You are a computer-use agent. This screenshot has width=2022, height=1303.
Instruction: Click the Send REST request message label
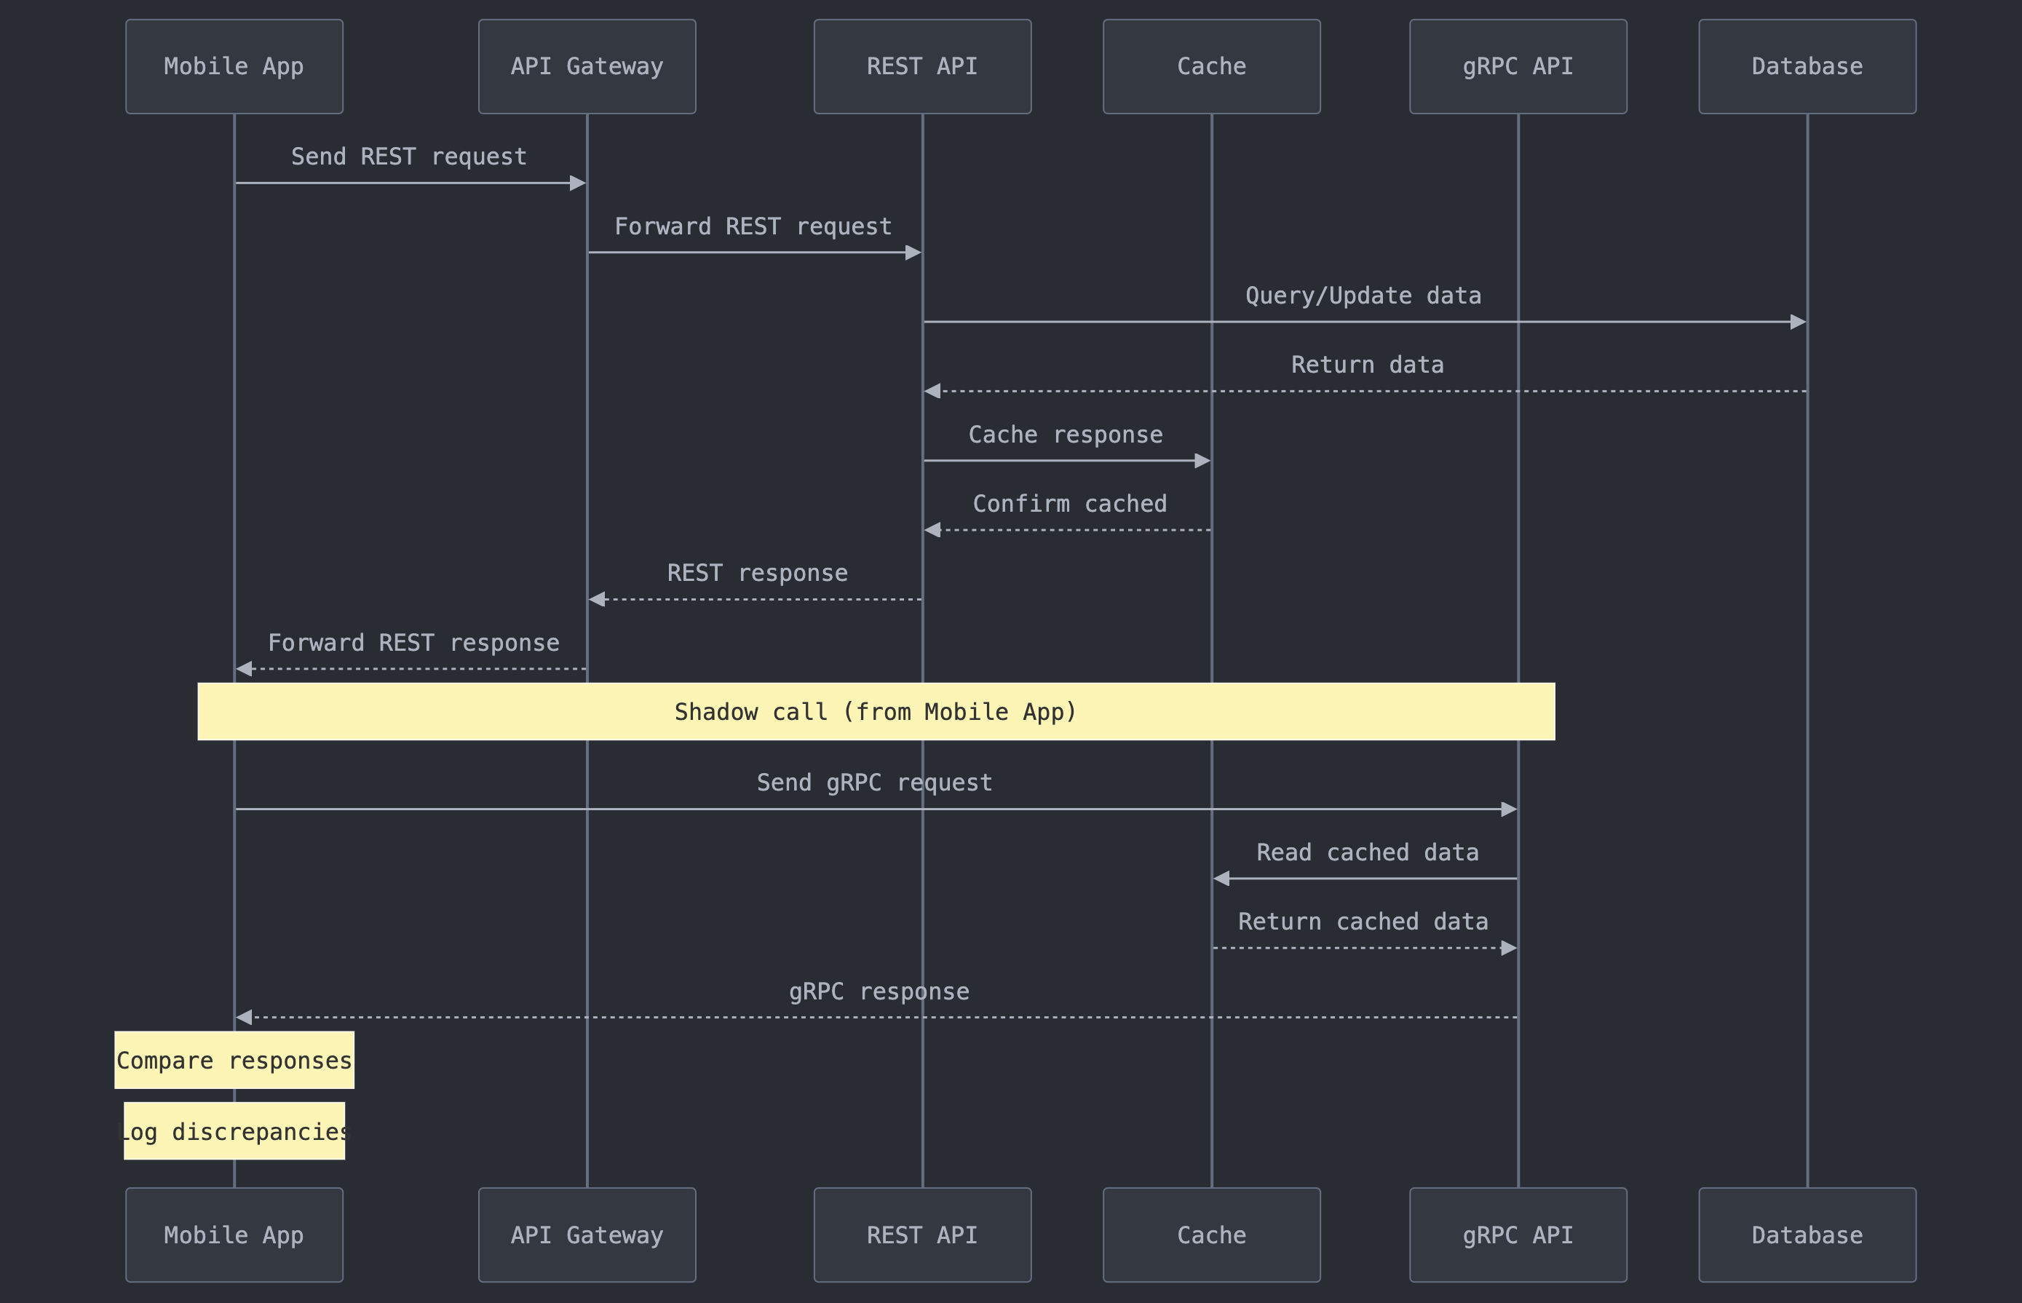[408, 157]
